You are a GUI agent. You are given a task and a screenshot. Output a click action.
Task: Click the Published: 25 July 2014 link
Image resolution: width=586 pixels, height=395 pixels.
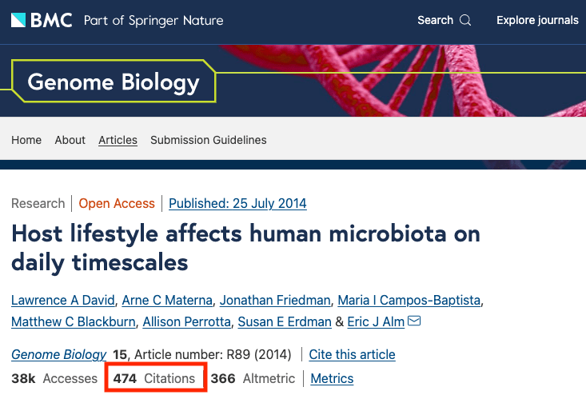click(237, 203)
